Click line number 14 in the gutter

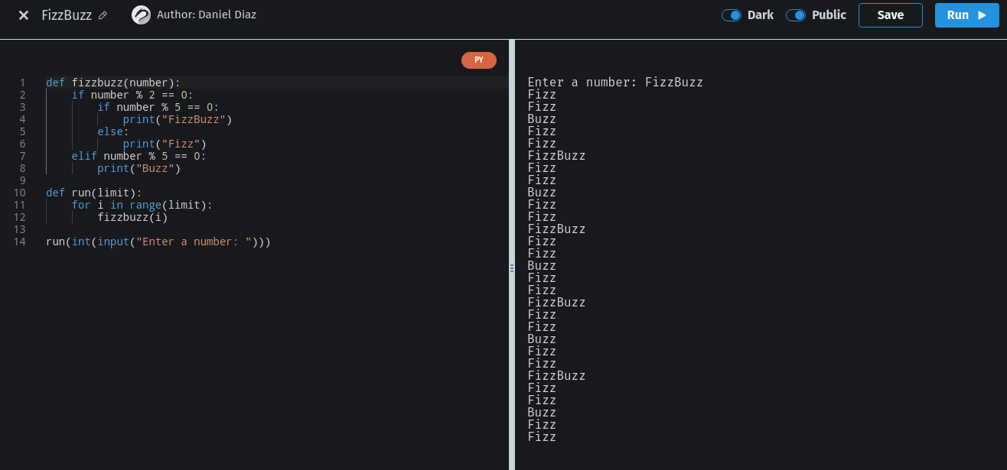[x=19, y=241]
